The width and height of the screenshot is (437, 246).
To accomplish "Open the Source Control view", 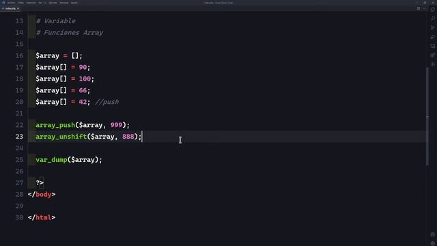I will 432,27.
